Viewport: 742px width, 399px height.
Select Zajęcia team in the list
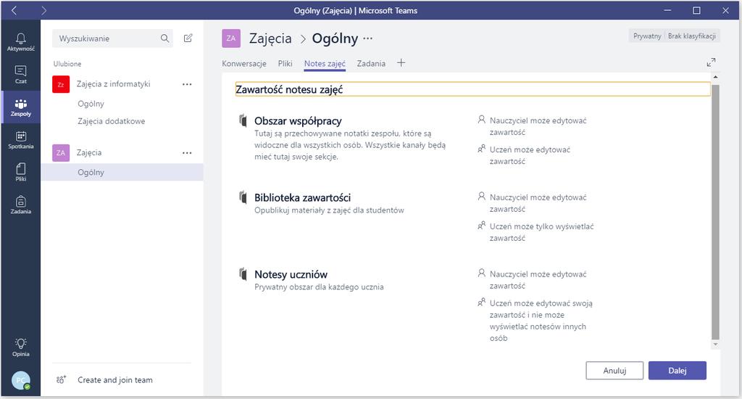[89, 152]
